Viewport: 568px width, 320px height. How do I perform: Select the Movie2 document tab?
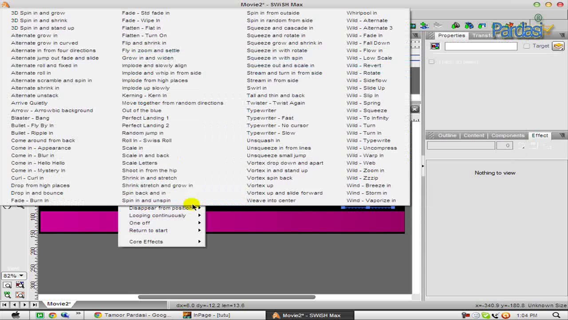pyautogui.click(x=59, y=304)
